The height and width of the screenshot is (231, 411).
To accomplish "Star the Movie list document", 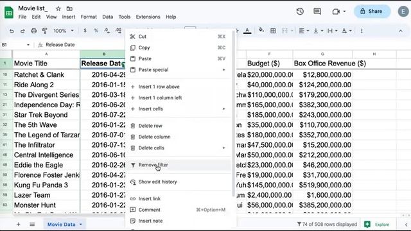I will [x=58, y=8].
